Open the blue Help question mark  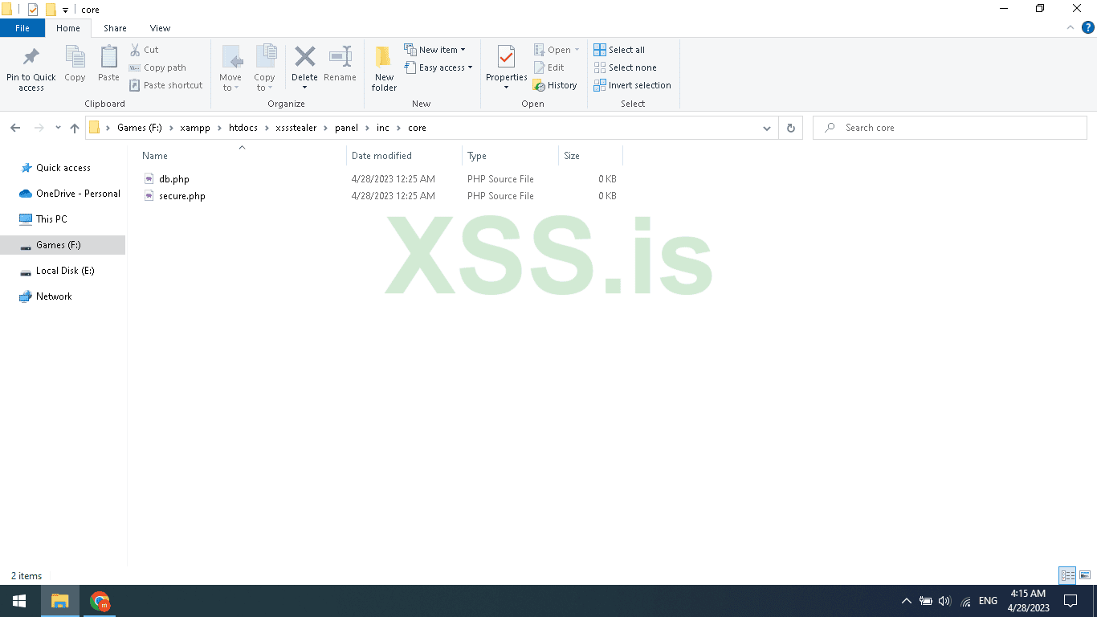[1088, 27]
